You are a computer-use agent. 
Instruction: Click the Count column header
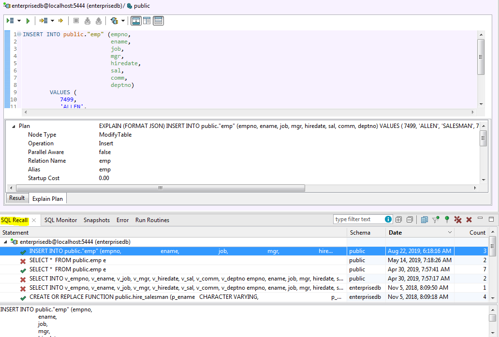(471, 233)
